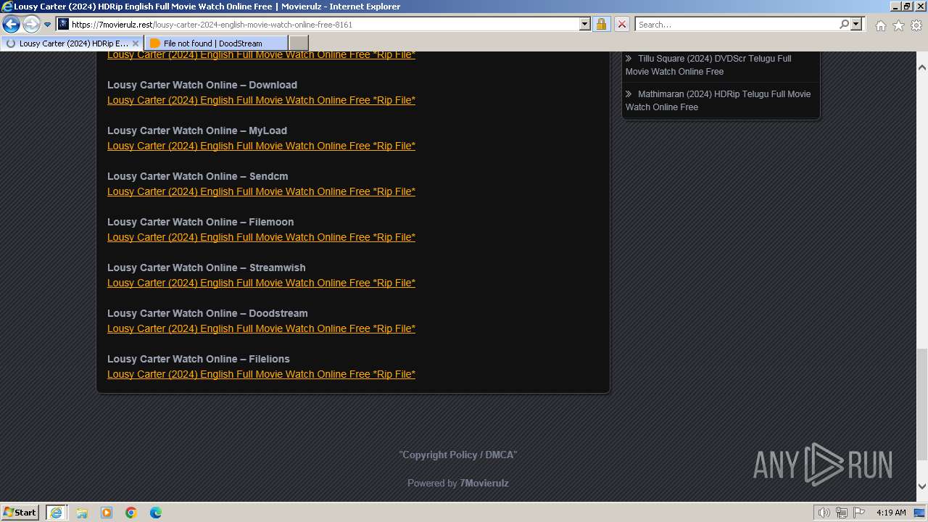Open Mathimaran (2024) HDRip Telugu link
The image size is (928, 522).
pyautogui.click(x=718, y=101)
